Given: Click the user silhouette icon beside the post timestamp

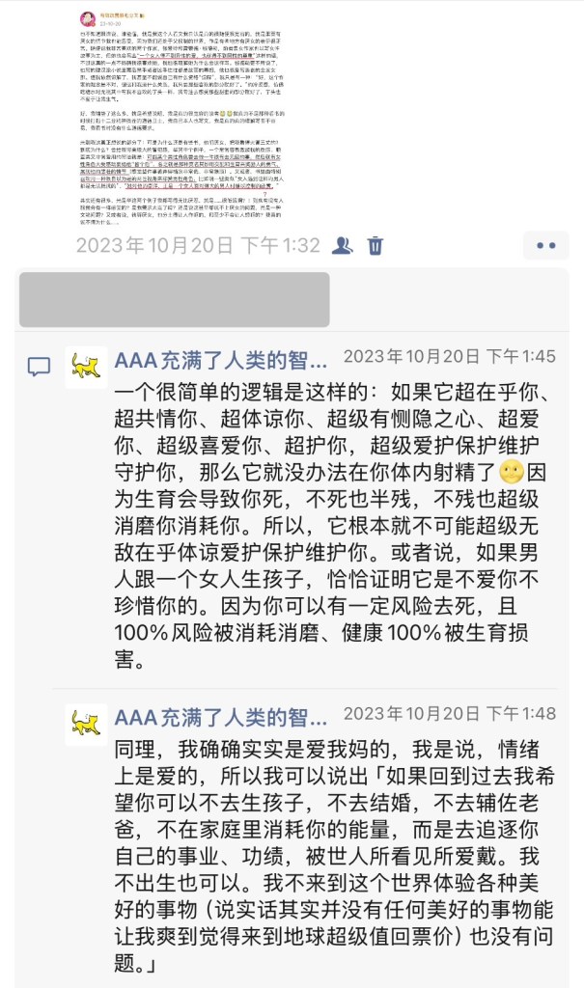Looking at the screenshot, I should pos(342,245).
